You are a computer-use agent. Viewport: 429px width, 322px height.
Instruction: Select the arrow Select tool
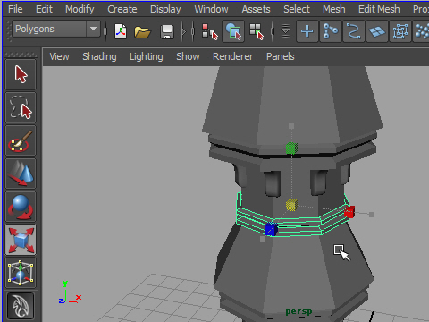click(x=21, y=74)
